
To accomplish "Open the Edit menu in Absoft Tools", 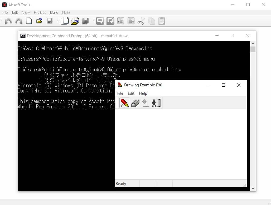I will coord(15,12).
